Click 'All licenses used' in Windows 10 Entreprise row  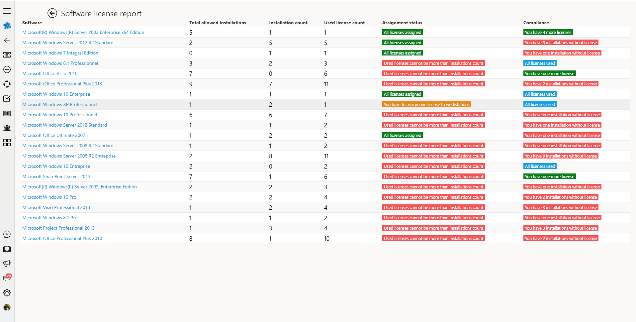click(540, 166)
